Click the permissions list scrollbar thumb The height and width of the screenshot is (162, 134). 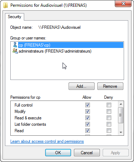tap(121, 115)
